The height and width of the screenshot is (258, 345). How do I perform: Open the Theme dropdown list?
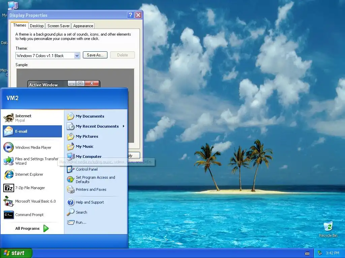pos(77,55)
